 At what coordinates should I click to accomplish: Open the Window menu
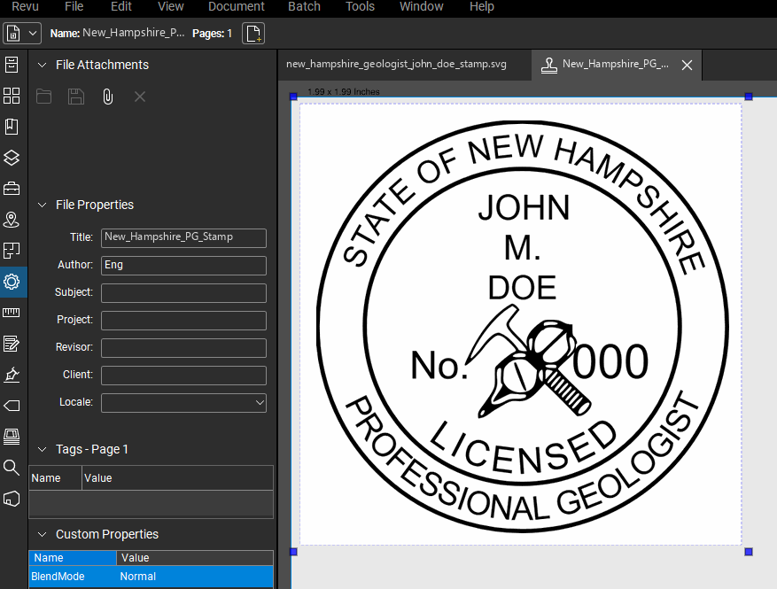[421, 6]
